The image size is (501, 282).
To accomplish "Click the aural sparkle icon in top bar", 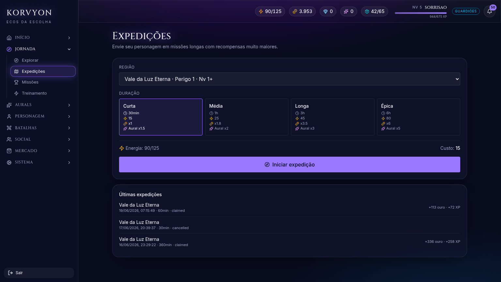I will click(346, 11).
